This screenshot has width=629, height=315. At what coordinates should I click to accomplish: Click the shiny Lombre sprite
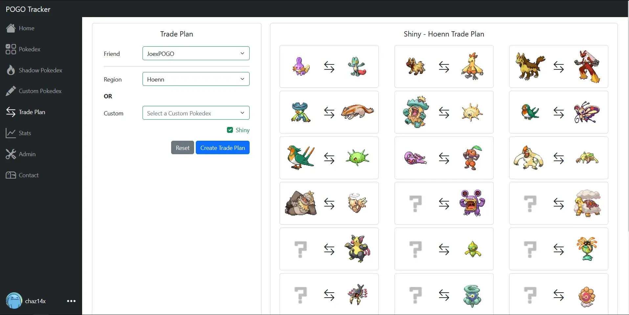click(301, 112)
